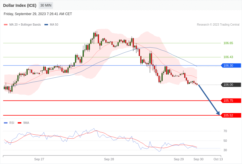Click the 106.65 green resistance line
The height and width of the screenshot is (164, 242).
114,43
